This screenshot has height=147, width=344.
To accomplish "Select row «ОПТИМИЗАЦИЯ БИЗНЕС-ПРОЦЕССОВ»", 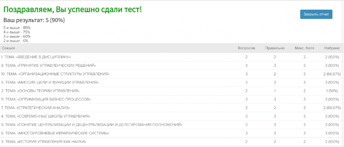I will point(172,99).
